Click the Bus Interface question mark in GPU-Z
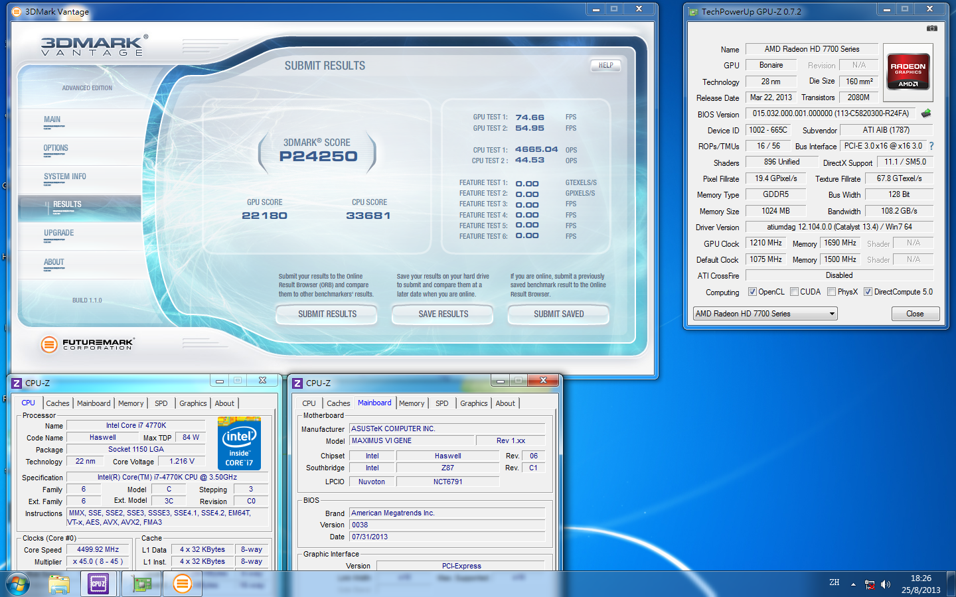This screenshot has height=597, width=956. [931, 146]
